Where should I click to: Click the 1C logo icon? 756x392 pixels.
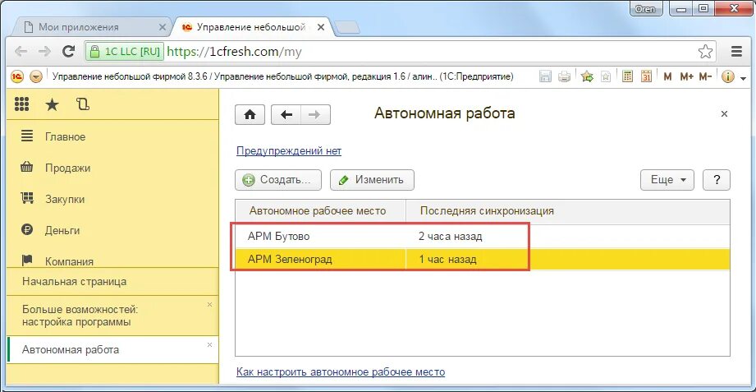pyautogui.click(x=17, y=76)
